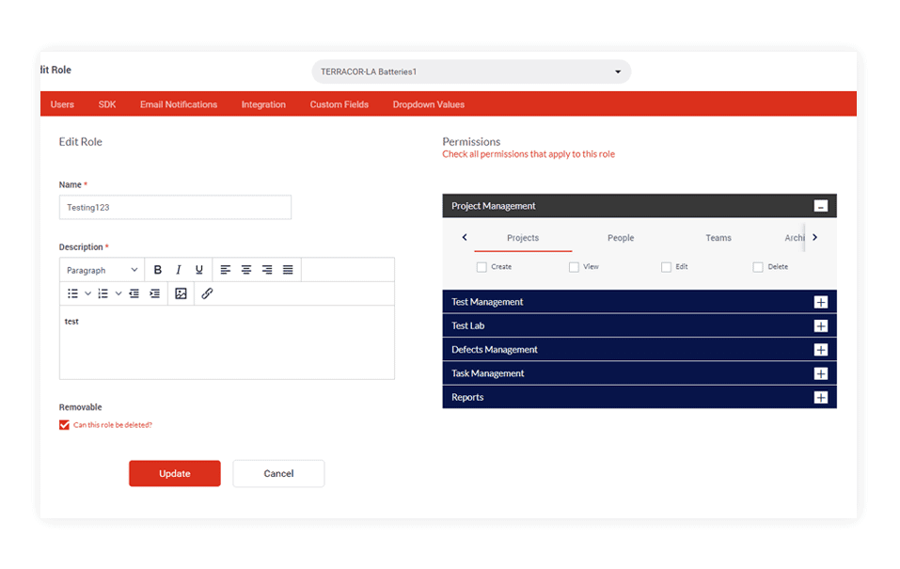Go to Email Notifications
900x569 pixels.
(x=179, y=104)
